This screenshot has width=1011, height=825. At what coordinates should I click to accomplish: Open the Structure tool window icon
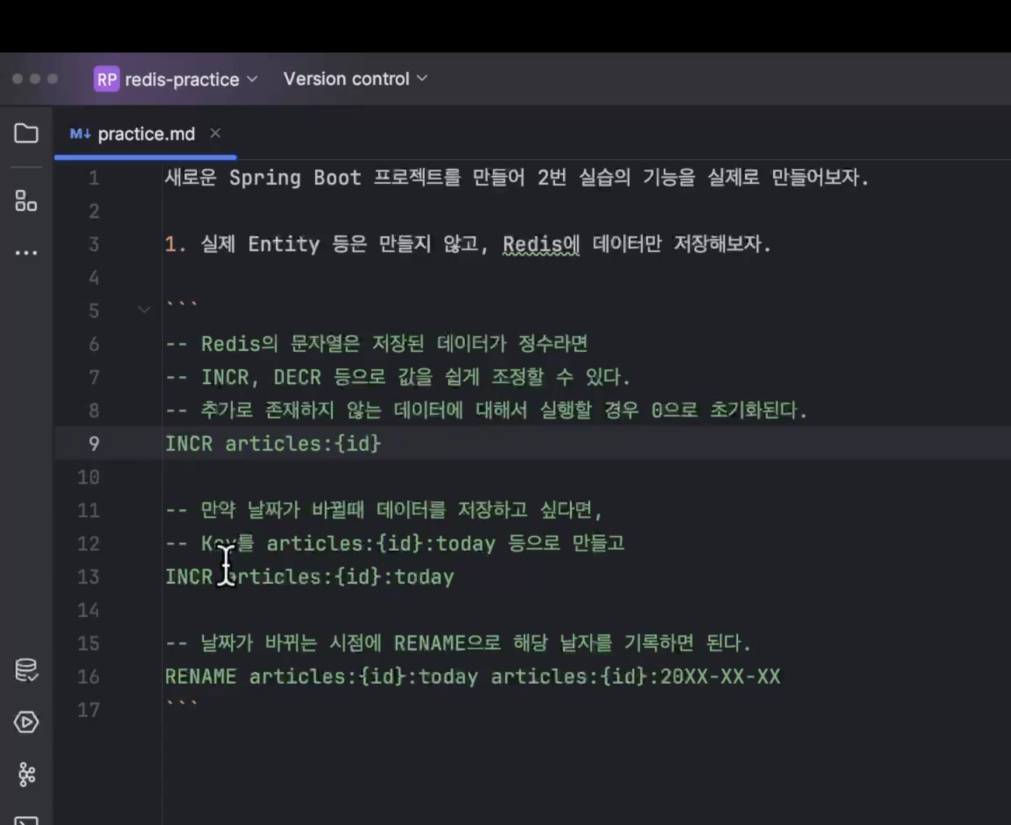point(26,201)
